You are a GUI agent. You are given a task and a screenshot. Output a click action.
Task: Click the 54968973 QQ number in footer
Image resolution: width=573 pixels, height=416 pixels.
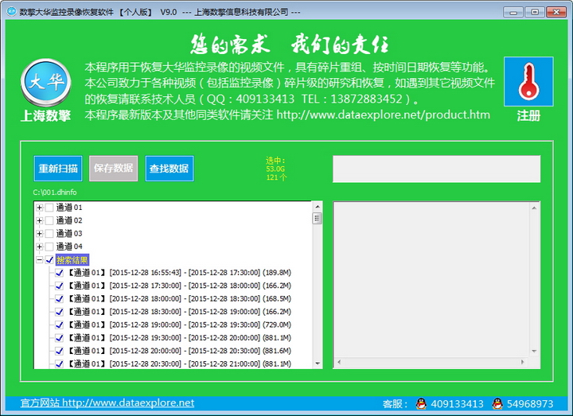click(x=530, y=403)
